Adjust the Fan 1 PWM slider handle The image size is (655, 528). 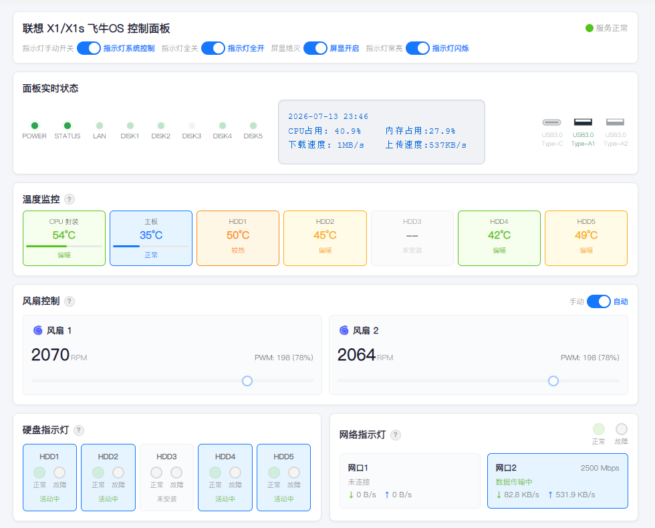tap(247, 381)
